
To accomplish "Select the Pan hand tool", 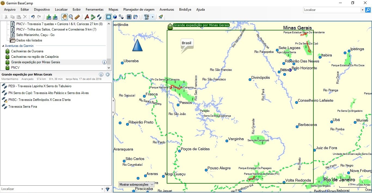I will pos(65,17).
